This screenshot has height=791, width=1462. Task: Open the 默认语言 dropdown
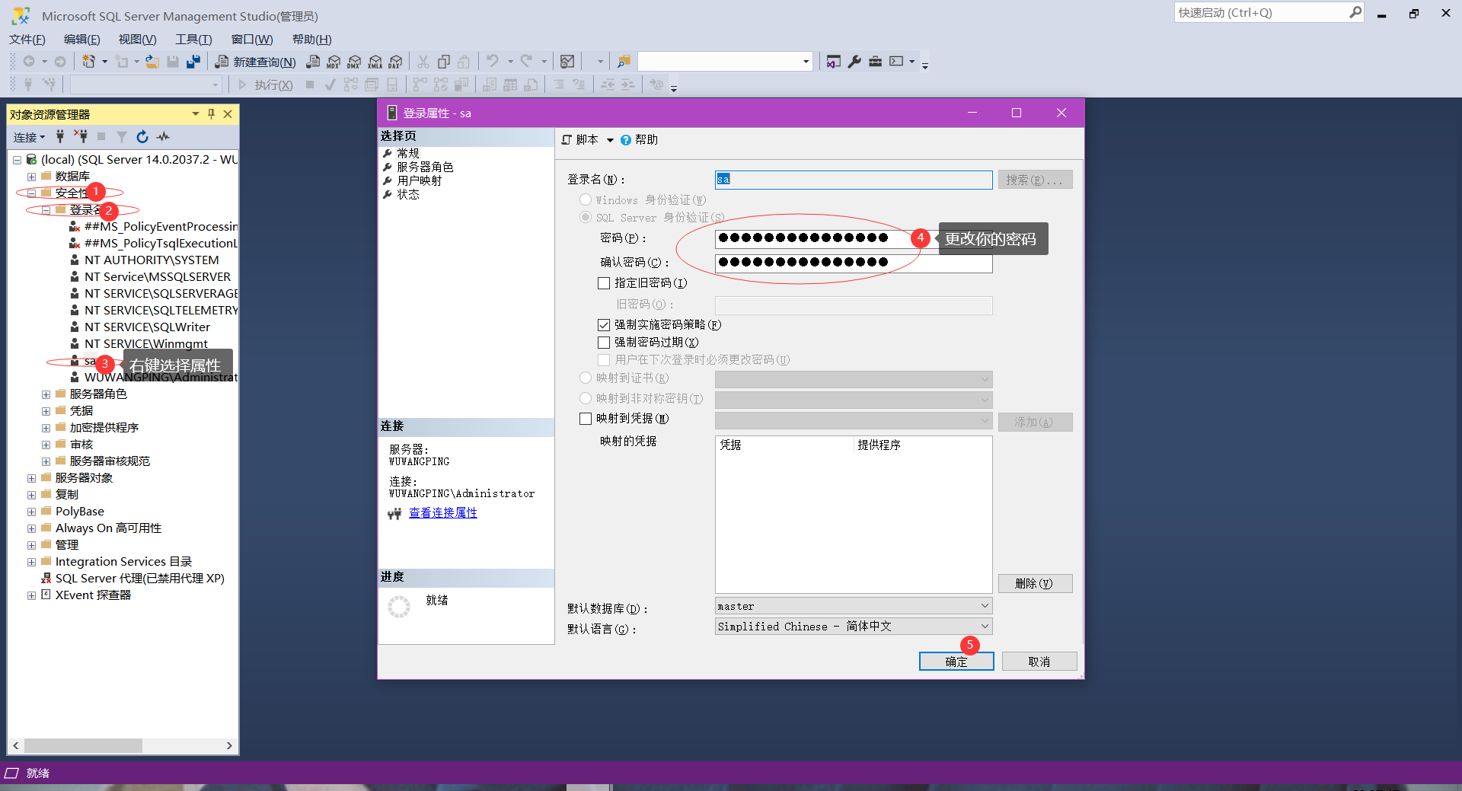pyautogui.click(x=985, y=626)
